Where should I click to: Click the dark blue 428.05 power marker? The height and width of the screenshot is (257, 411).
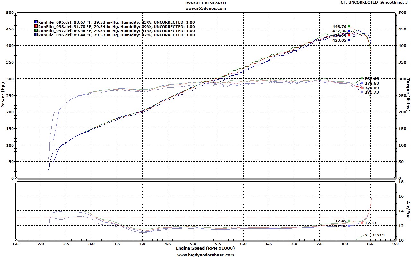pos(349,40)
